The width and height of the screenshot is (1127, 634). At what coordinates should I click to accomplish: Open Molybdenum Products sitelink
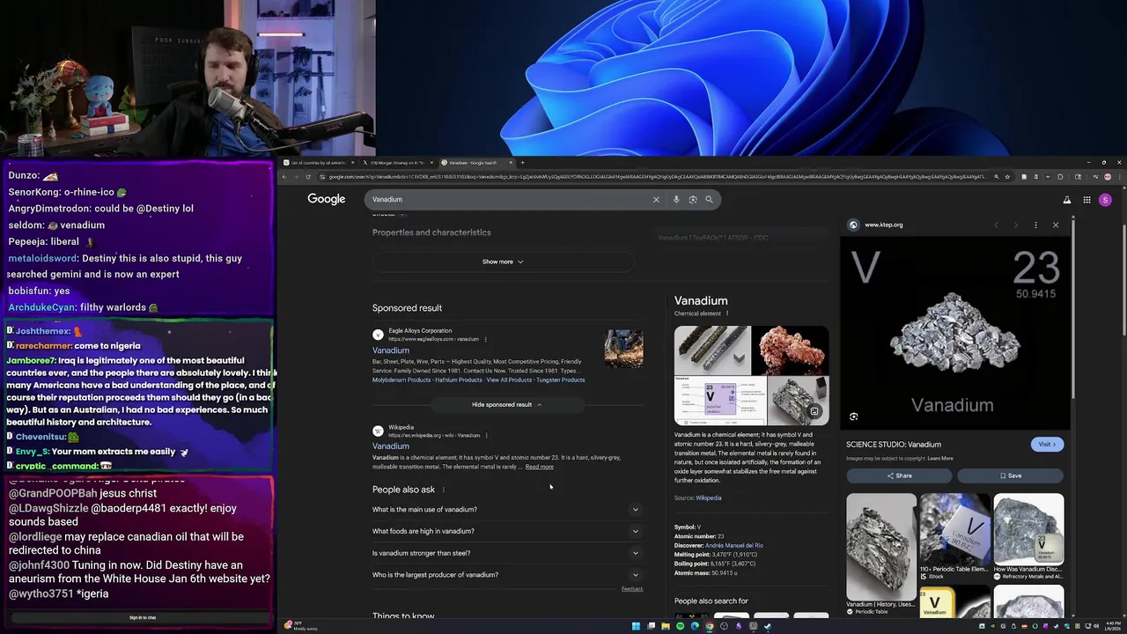click(401, 380)
